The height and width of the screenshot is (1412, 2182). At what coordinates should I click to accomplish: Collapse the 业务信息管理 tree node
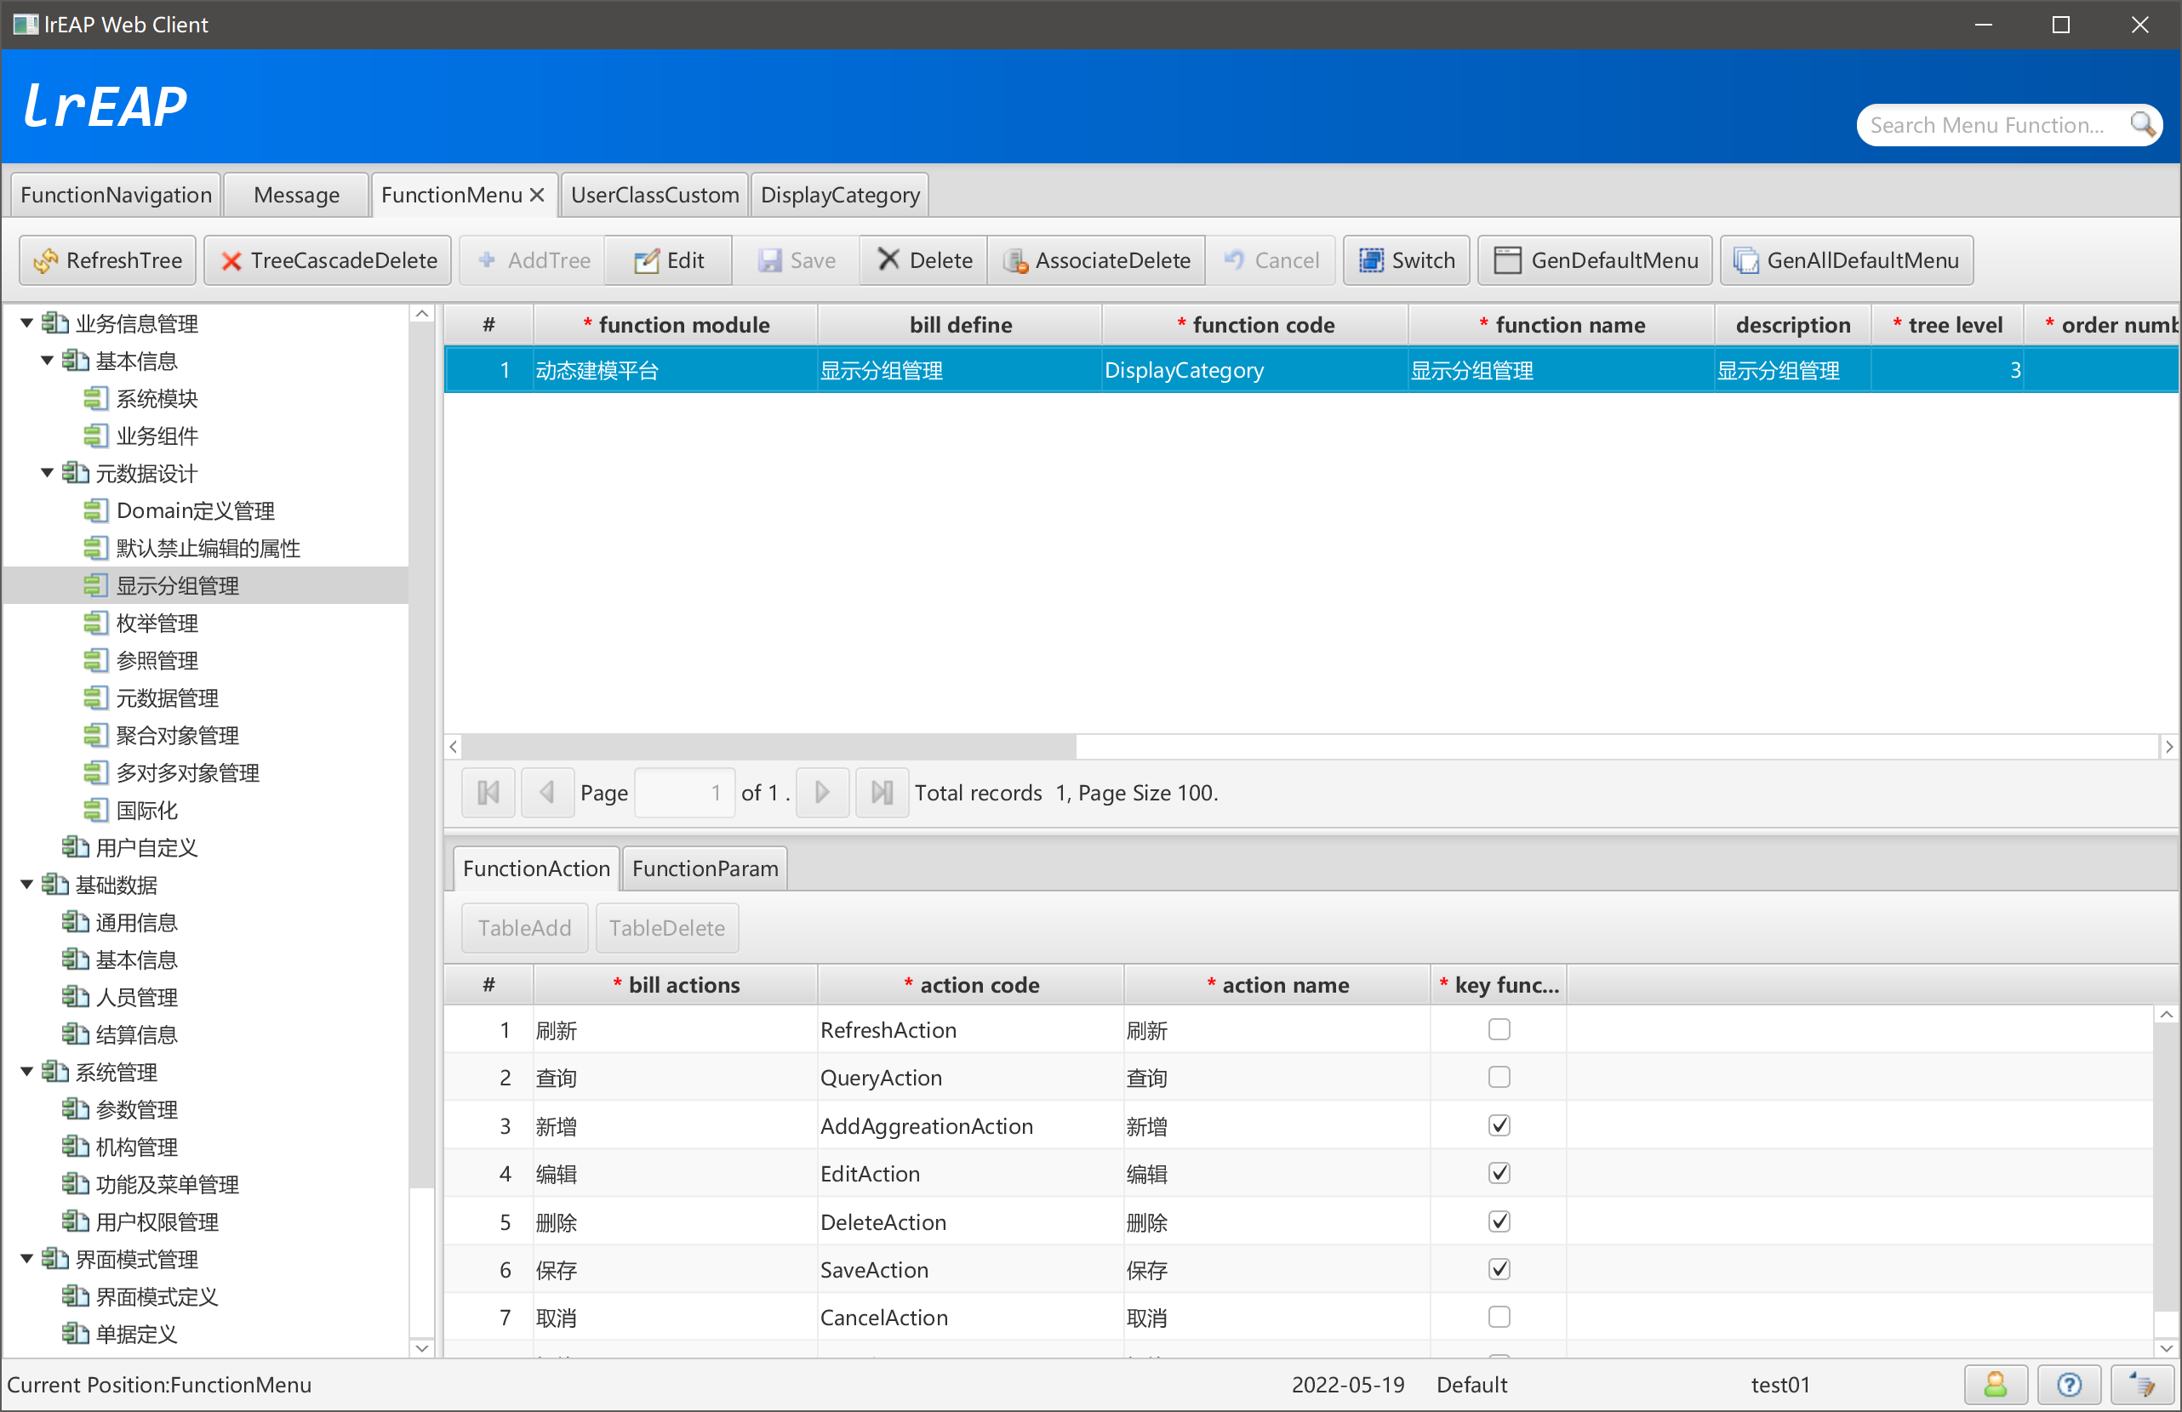point(26,323)
